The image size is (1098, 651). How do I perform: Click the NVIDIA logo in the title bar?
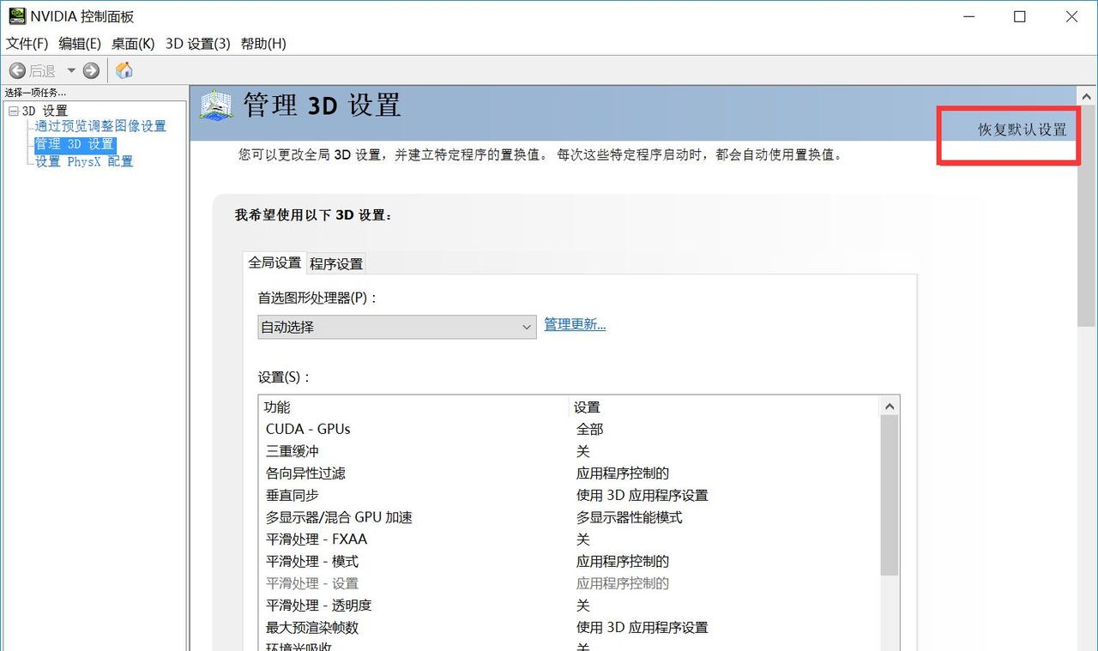(x=18, y=15)
